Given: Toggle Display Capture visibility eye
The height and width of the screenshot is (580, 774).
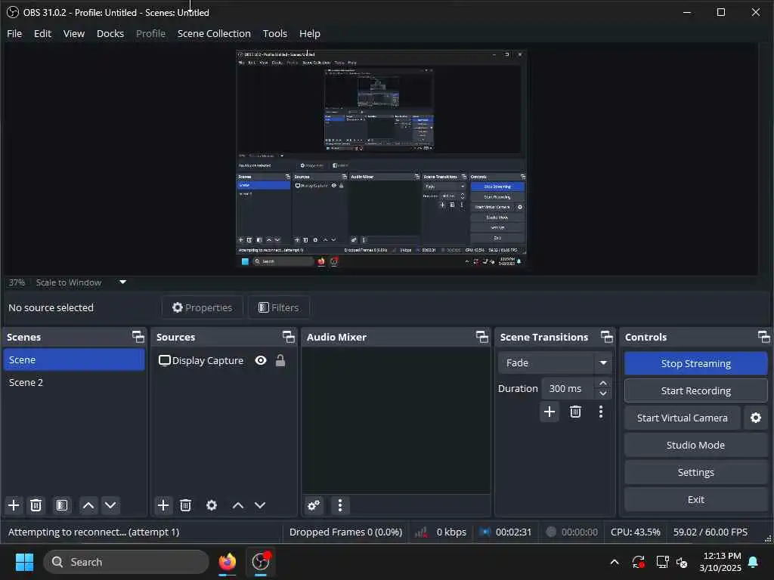Looking at the screenshot, I should 261,360.
